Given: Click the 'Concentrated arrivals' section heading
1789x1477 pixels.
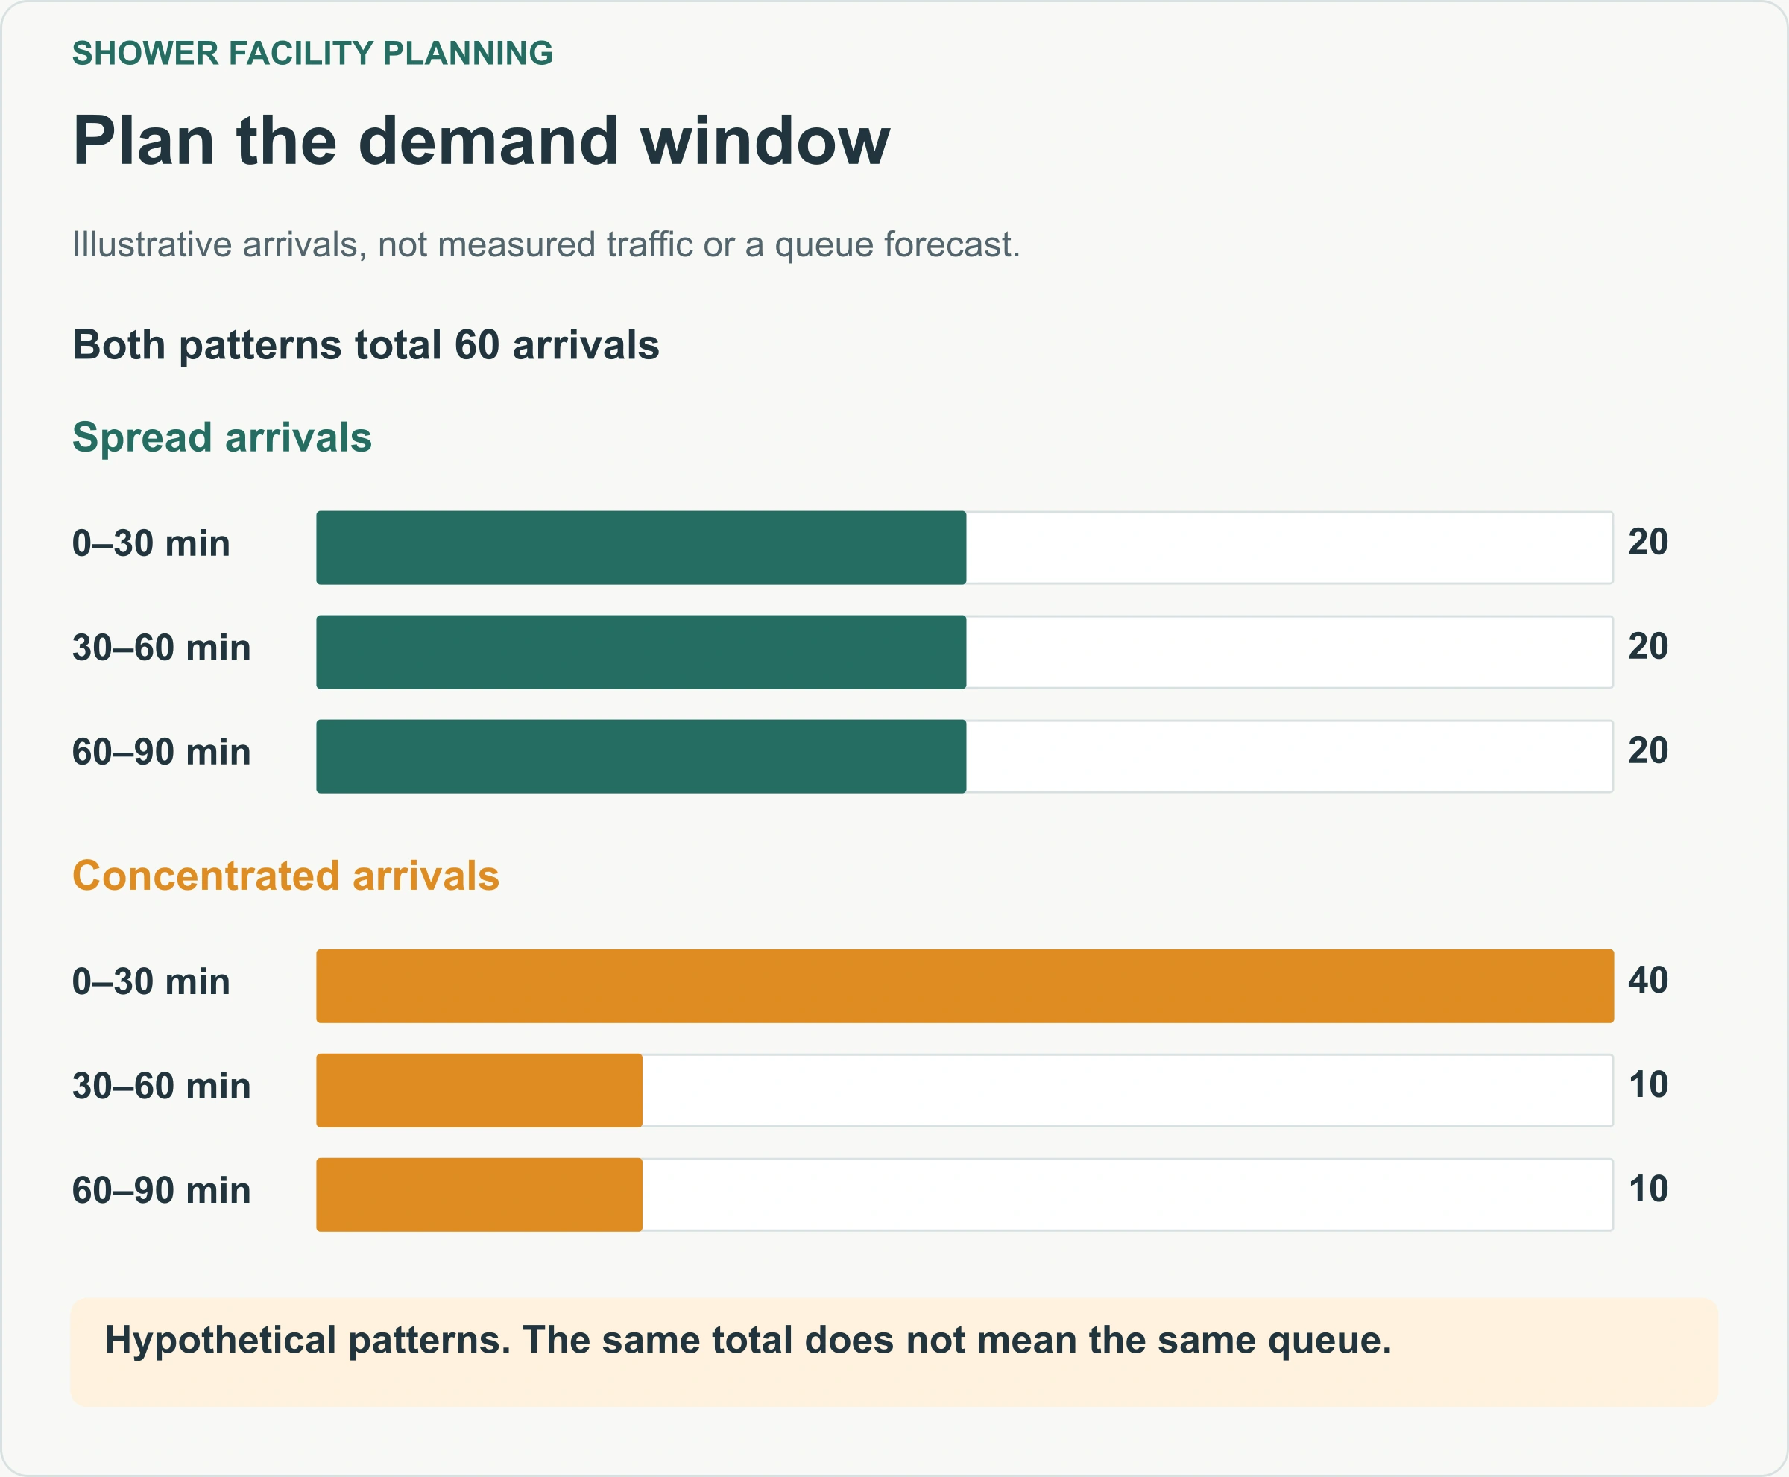Looking at the screenshot, I should click(x=286, y=876).
